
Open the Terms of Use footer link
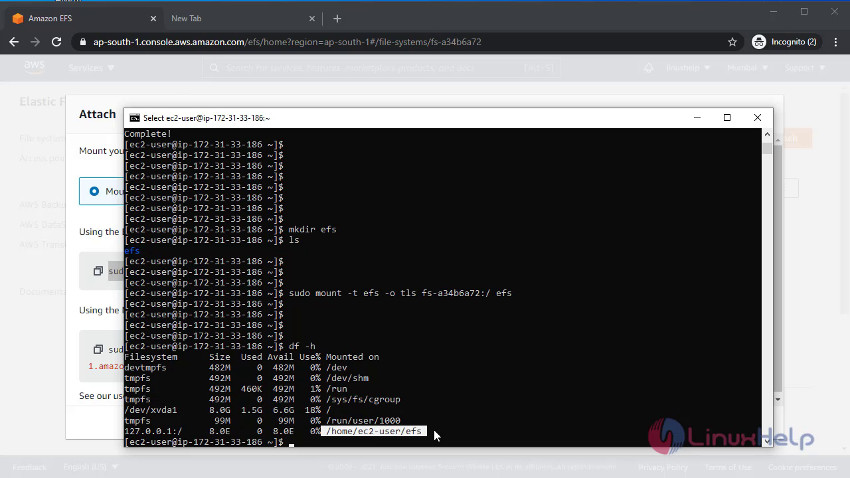coord(728,467)
